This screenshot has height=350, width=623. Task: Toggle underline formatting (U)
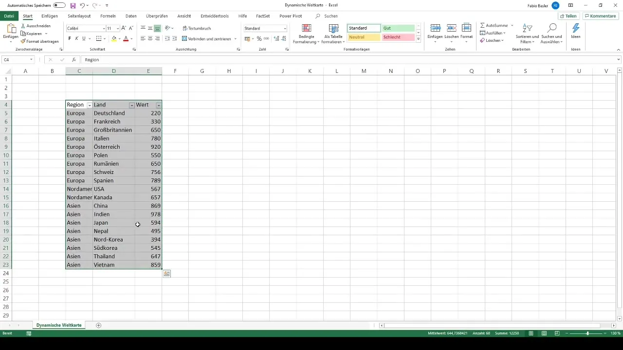84,38
